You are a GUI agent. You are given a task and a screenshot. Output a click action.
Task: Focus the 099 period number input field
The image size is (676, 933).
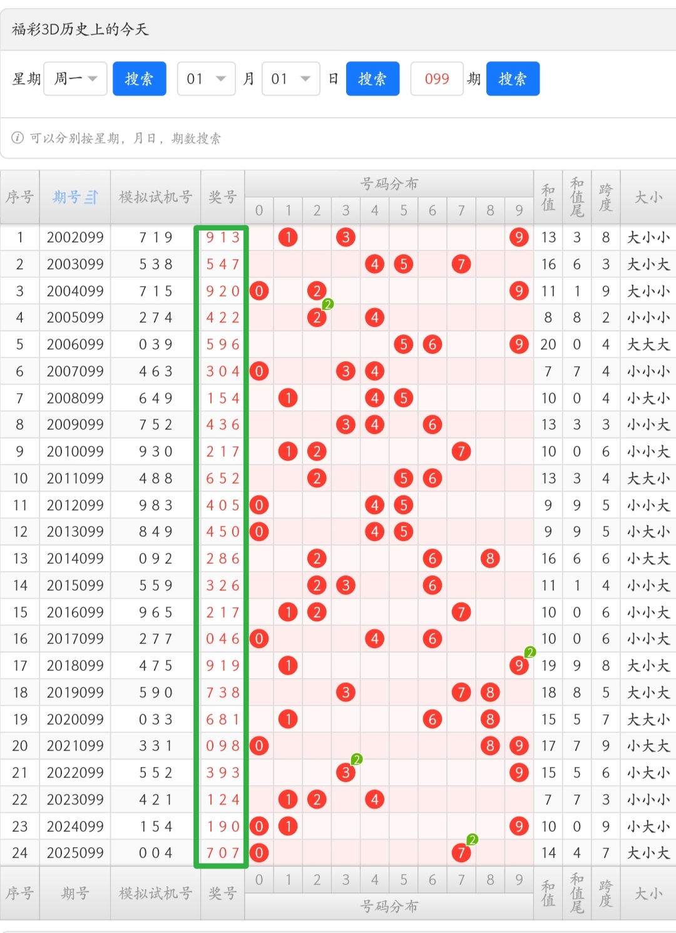pos(437,79)
